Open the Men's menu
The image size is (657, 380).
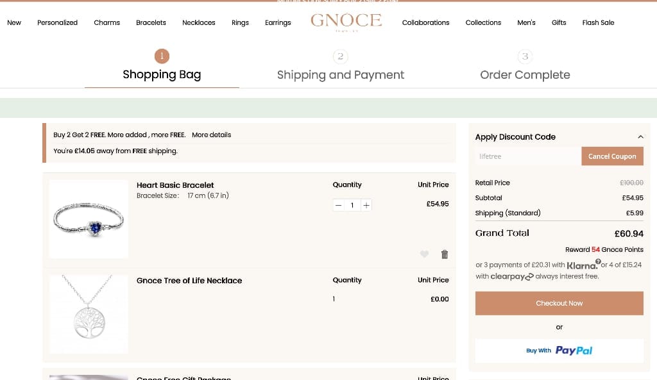tap(526, 22)
